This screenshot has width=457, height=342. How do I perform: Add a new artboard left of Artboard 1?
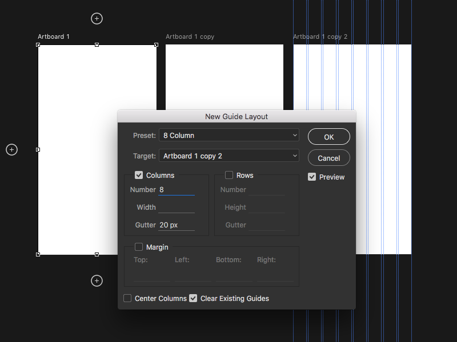11,149
